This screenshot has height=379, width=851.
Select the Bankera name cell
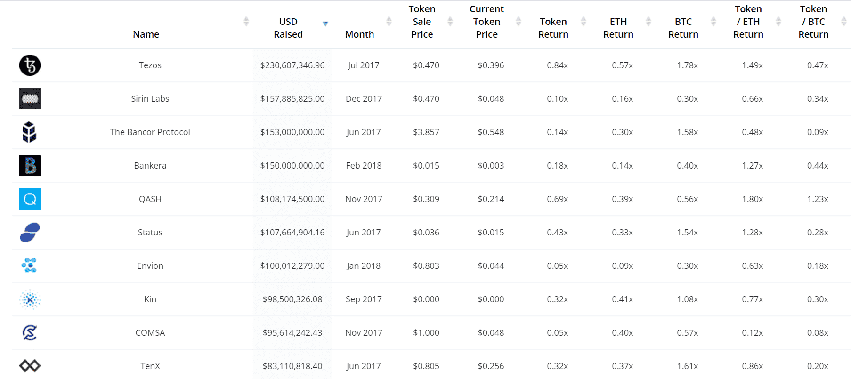click(150, 166)
